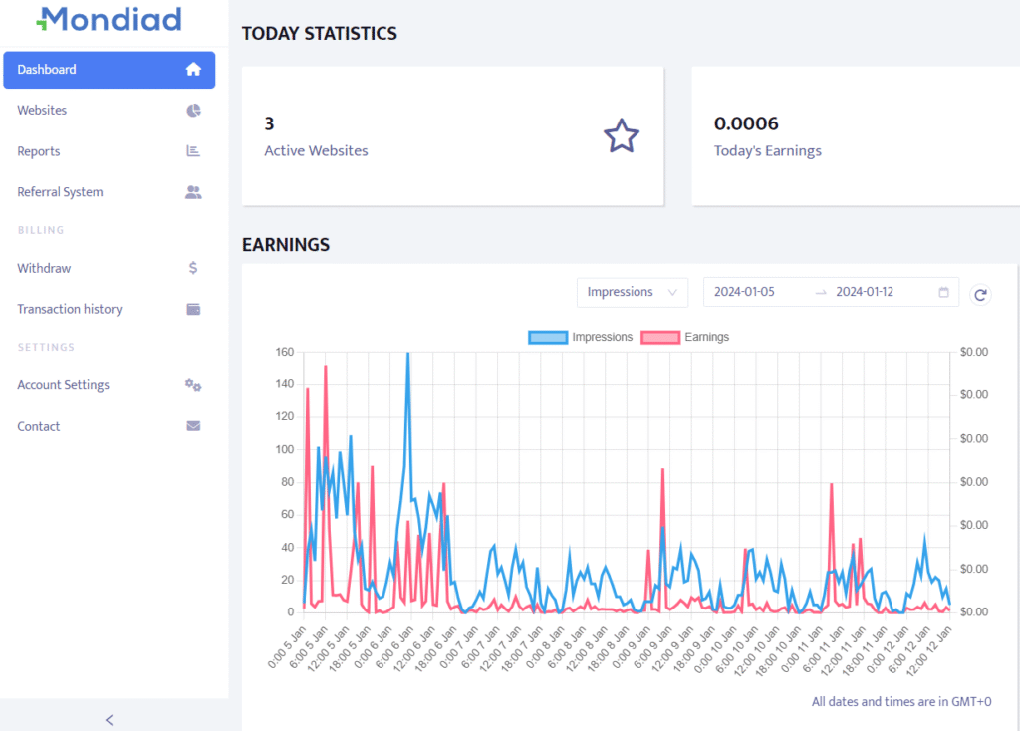Click the dollar sign icon beside Withdraw
Image resolution: width=1020 pixels, height=731 pixels.
click(193, 268)
